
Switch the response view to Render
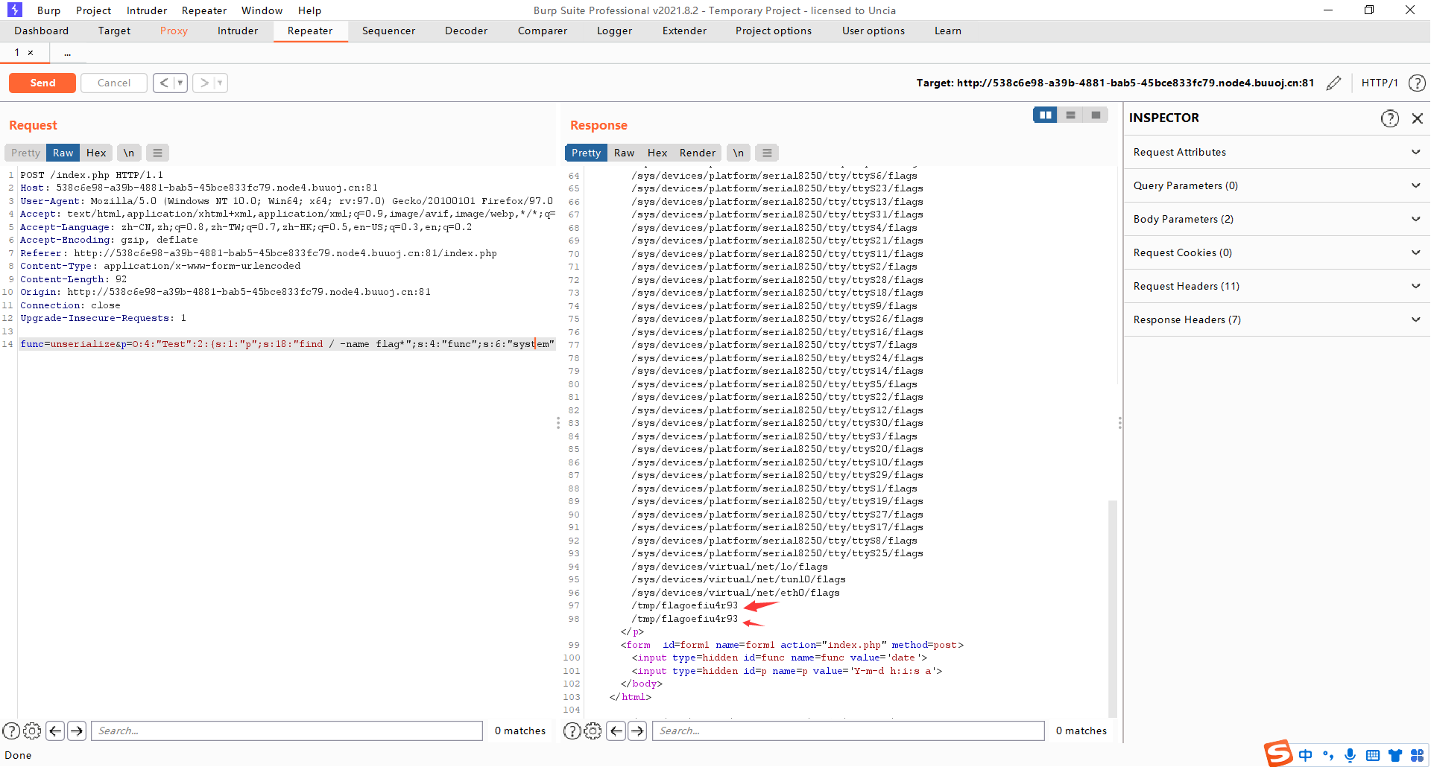(x=697, y=153)
